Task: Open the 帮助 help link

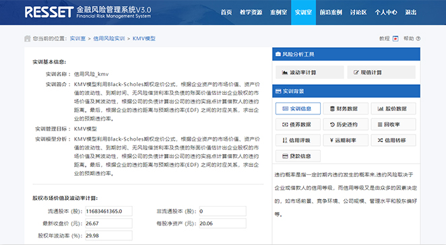Action: pos(409,38)
